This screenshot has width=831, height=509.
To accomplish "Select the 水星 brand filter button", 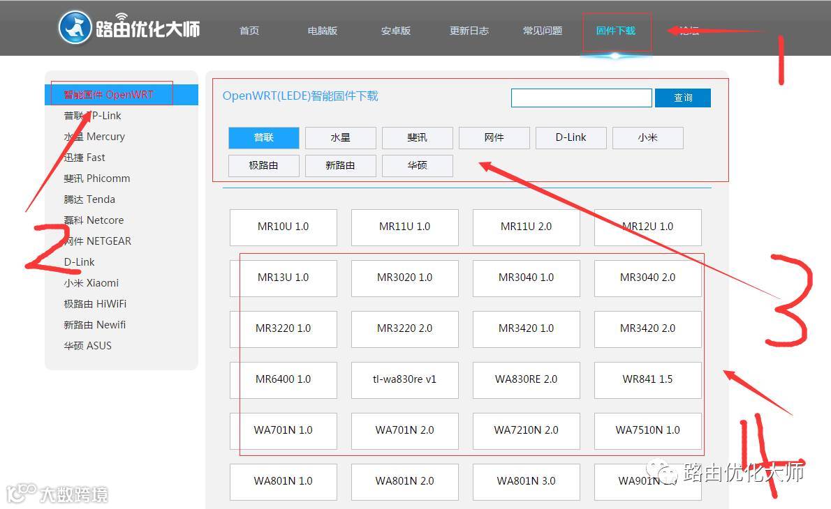I will [x=341, y=137].
